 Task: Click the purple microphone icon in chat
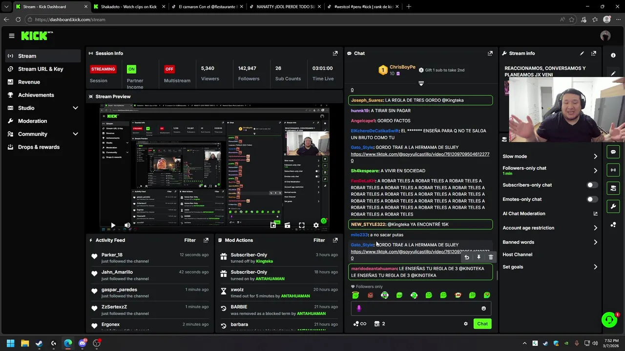coord(359,308)
